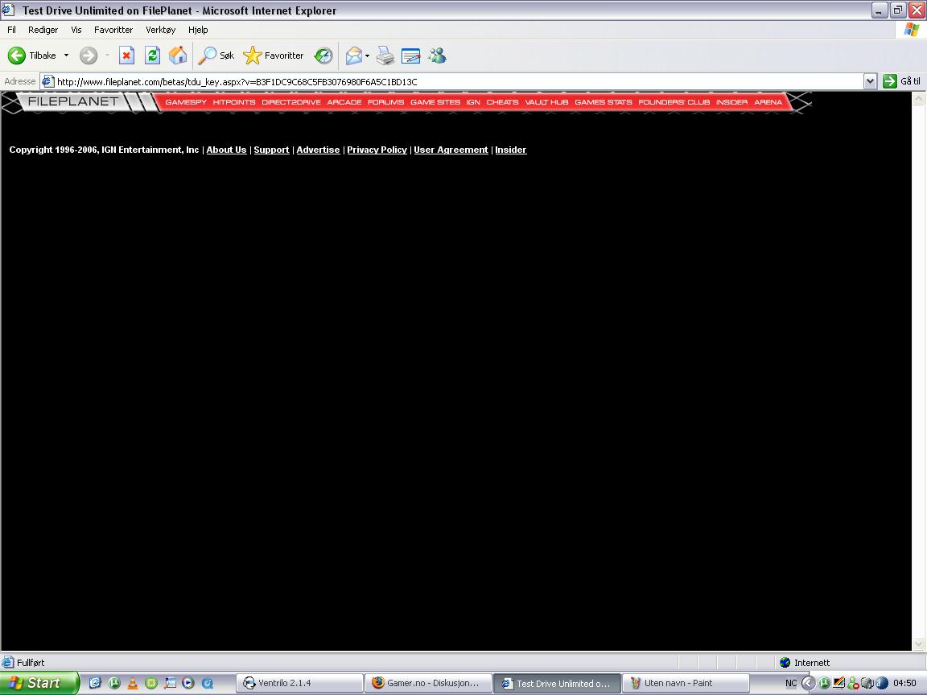Image resolution: width=927 pixels, height=695 pixels.
Task: Open GAMES STATS nav link
Action: coord(604,102)
